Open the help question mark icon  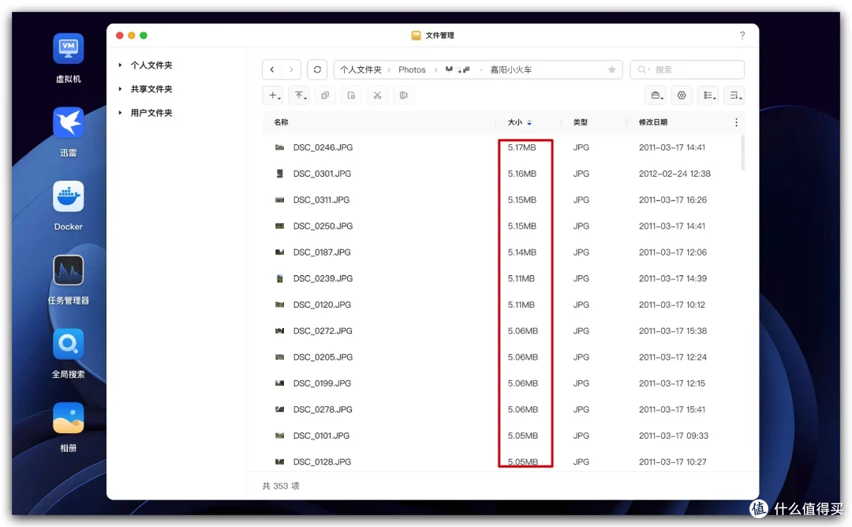point(742,36)
